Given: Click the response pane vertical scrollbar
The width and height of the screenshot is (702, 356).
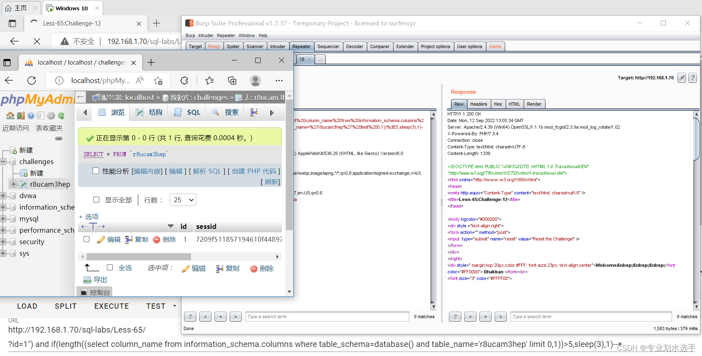Looking at the screenshot, I should click(696, 138).
